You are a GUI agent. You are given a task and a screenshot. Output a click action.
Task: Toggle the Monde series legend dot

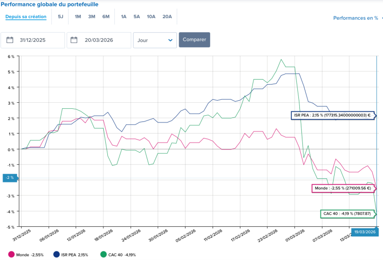[12, 255]
